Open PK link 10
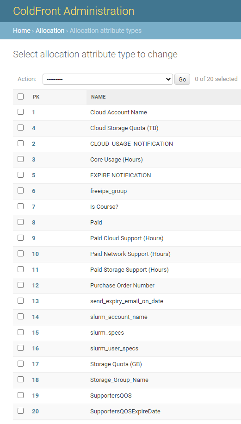The height and width of the screenshot is (424, 241). click(x=36, y=254)
